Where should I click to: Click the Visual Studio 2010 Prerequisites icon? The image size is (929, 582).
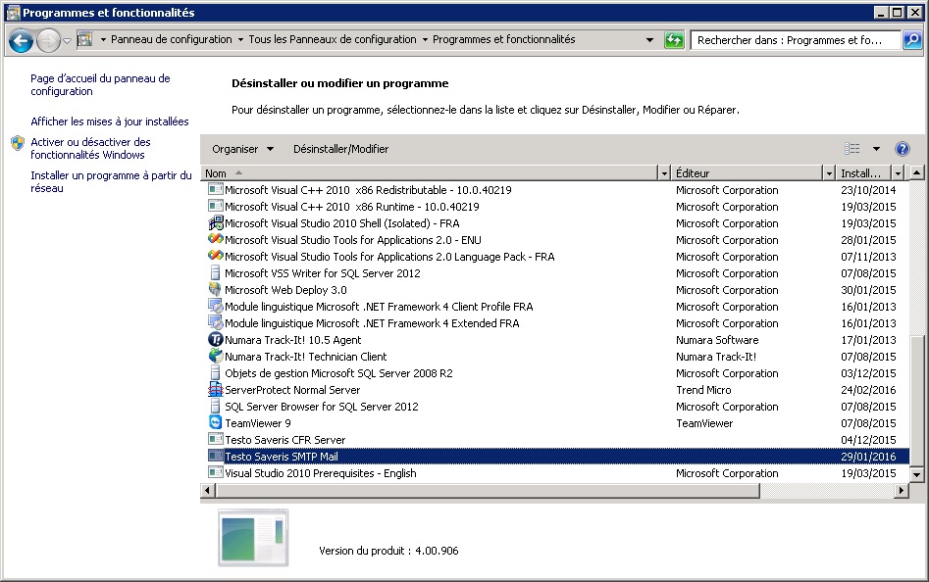click(216, 472)
